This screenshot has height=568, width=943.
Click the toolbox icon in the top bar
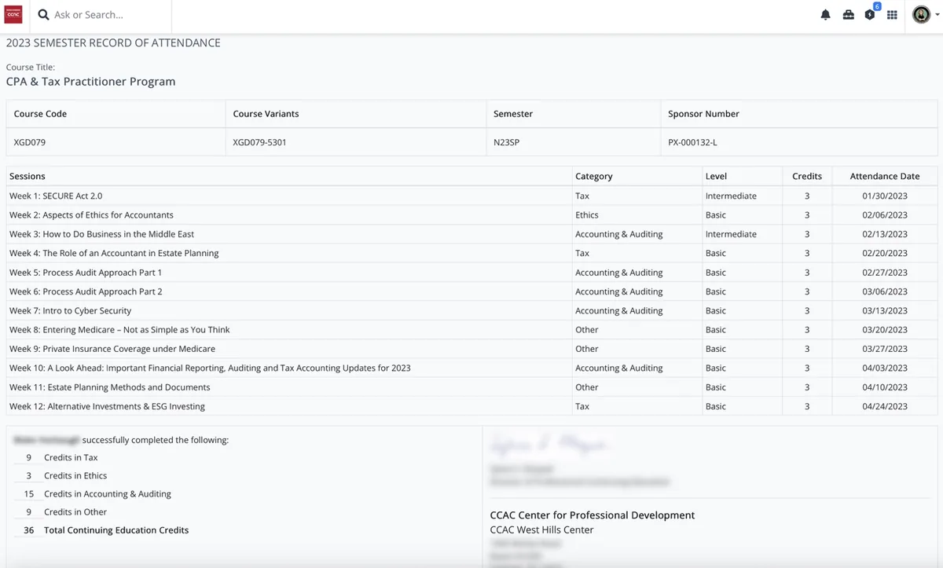coord(848,14)
